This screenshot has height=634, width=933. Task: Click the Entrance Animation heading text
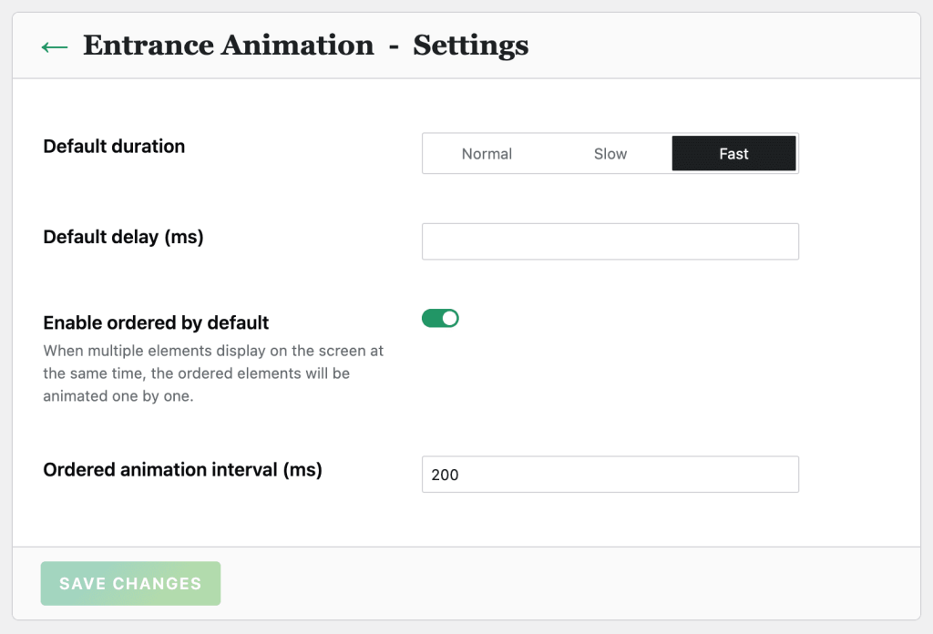tap(228, 46)
